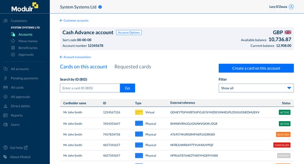Open the Reports icon

[x=6, y=115]
